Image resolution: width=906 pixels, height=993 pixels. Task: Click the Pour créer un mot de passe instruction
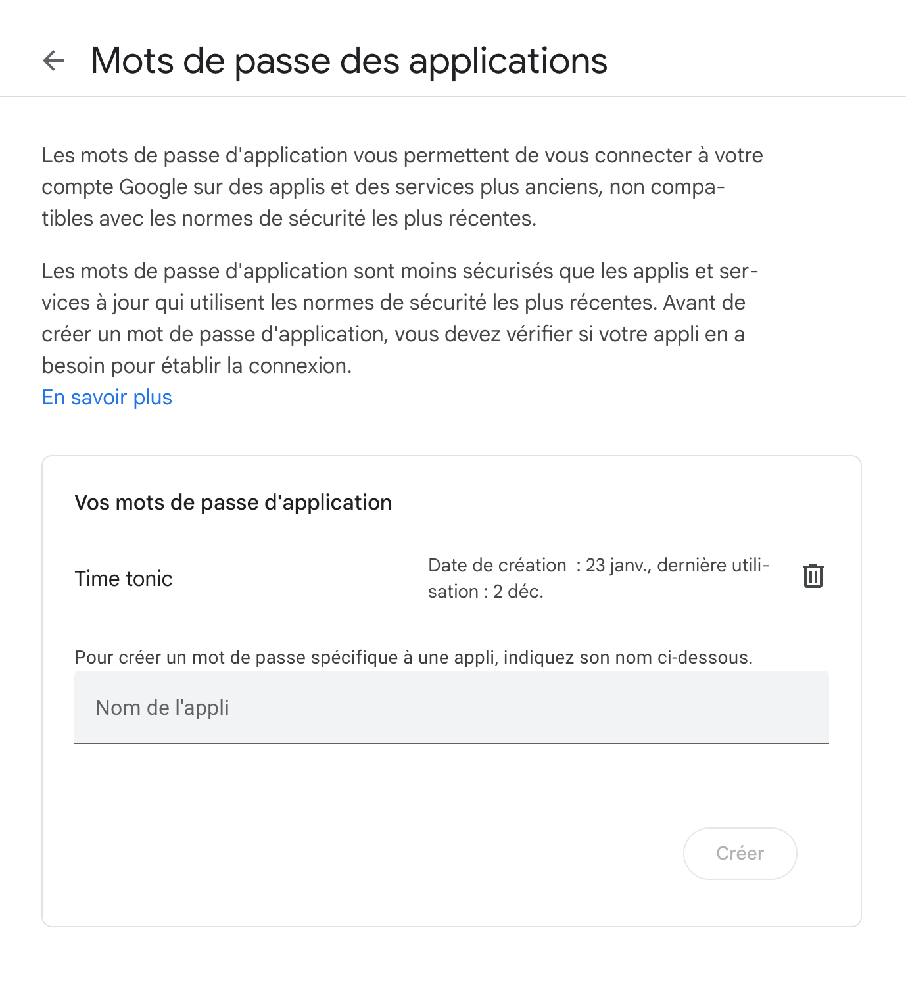point(414,658)
